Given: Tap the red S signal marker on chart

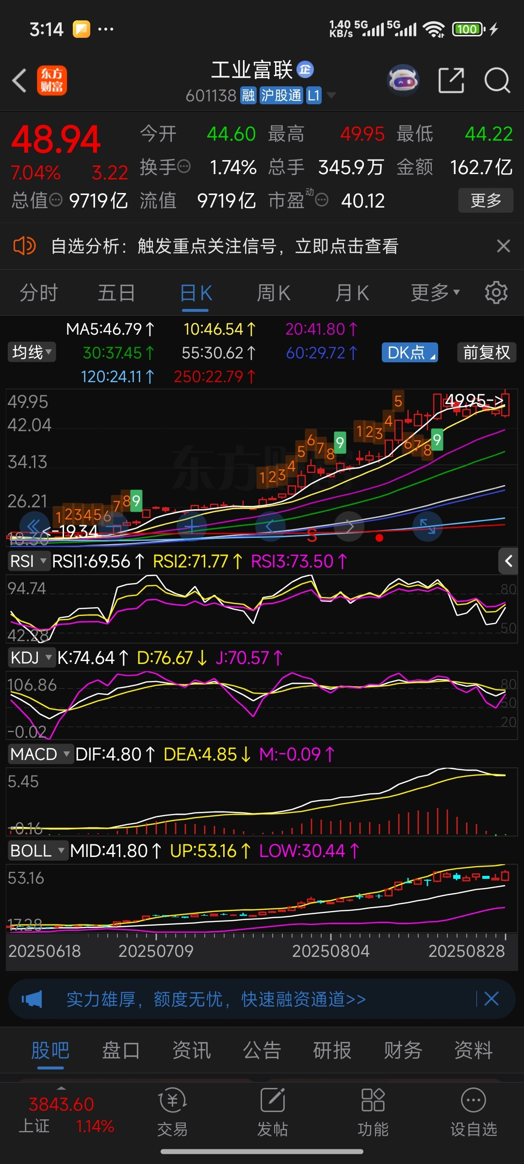Looking at the screenshot, I should click(312, 536).
